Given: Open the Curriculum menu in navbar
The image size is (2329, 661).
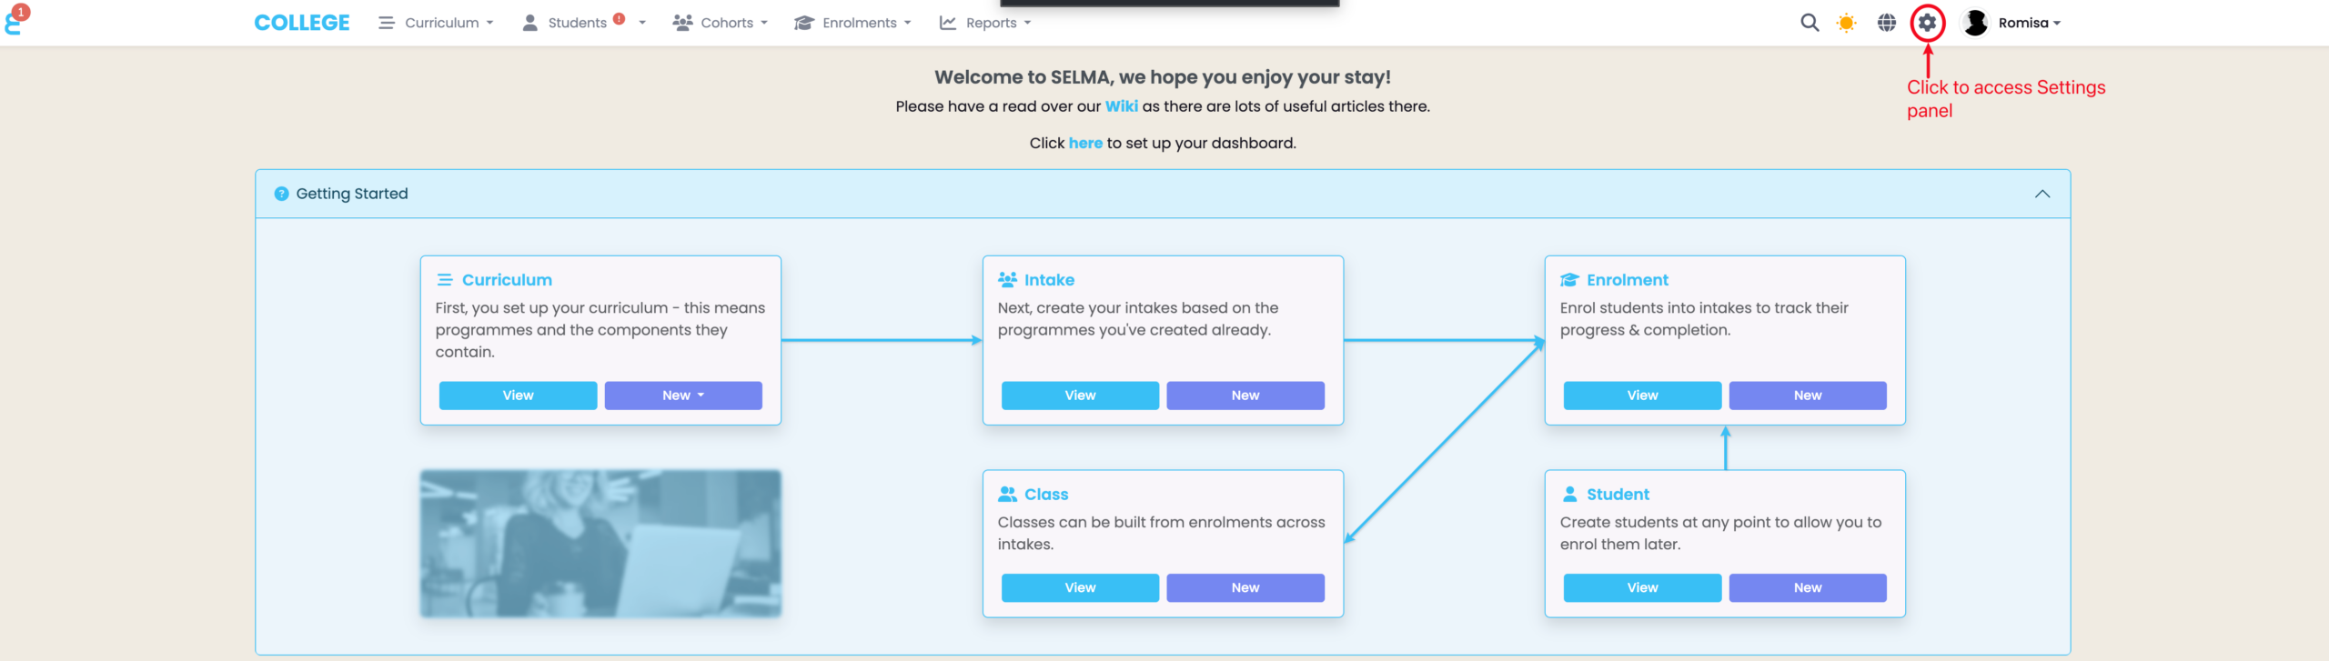Looking at the screenshot, I should [x=437, y=23].
